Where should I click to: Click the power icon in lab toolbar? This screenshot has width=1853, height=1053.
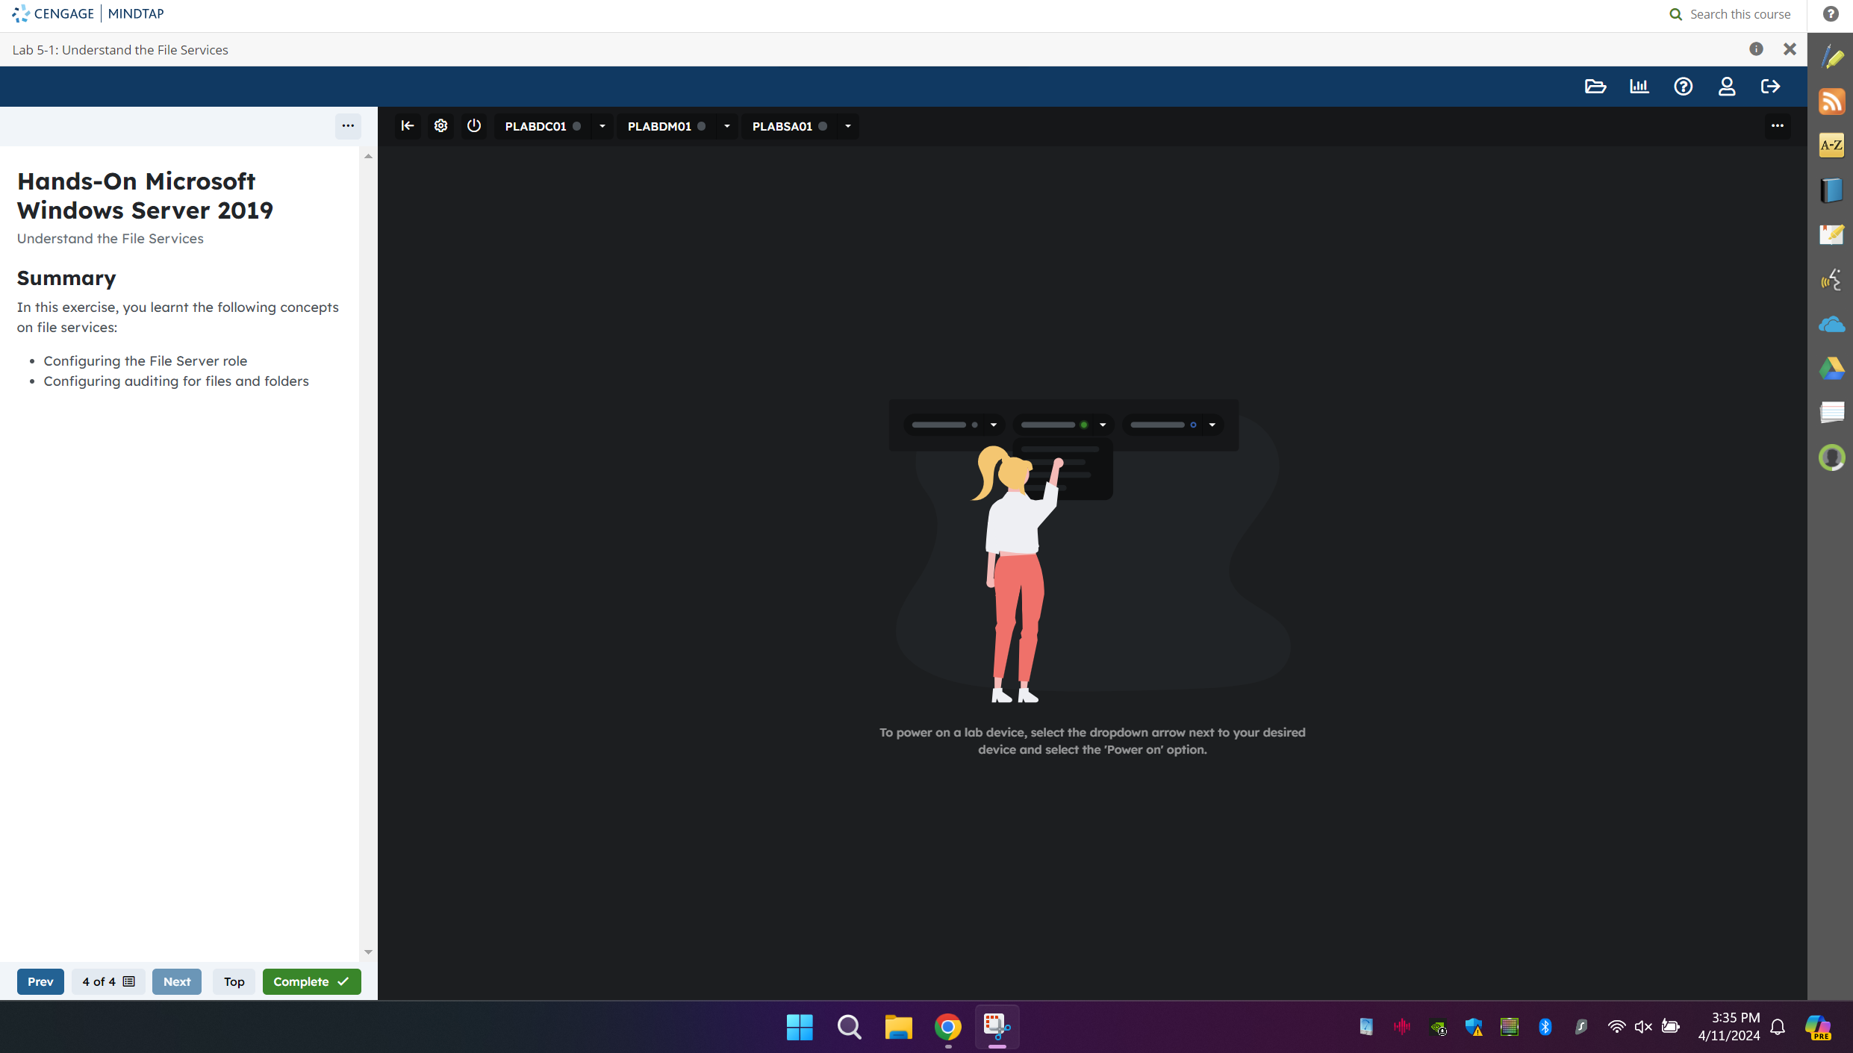(474, 126)
